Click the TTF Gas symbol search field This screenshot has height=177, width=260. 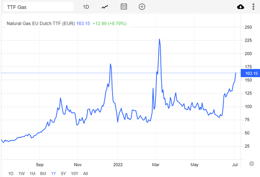pos(38,7)
